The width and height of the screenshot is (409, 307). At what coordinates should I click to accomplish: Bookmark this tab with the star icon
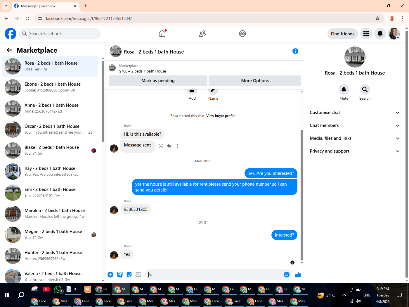pos(377,18)
